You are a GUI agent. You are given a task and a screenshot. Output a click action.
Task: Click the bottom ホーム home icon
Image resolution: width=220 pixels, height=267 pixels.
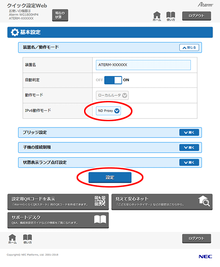point(12,239)
